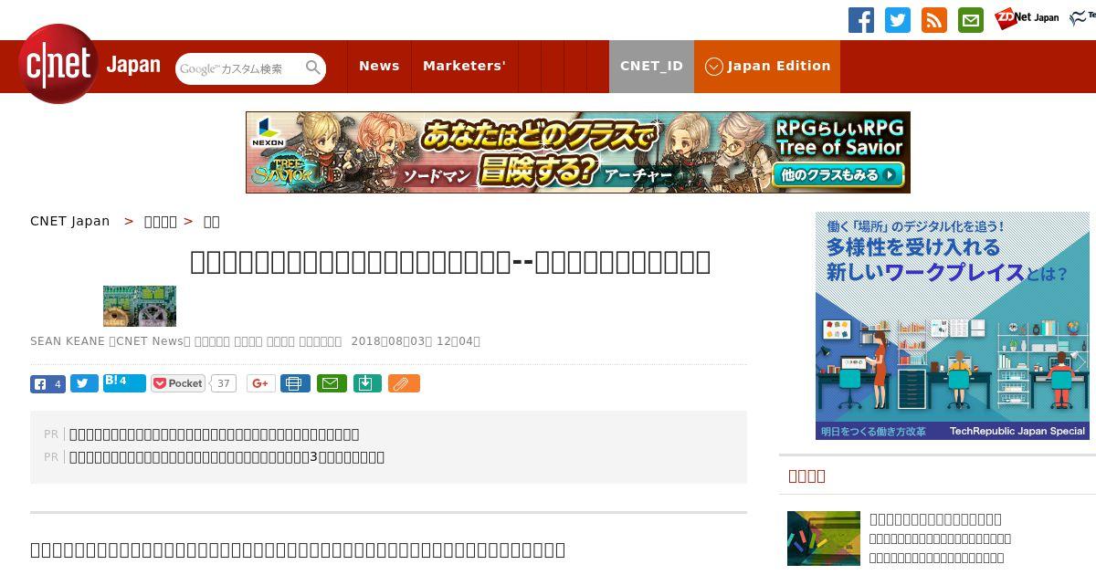Screen dimensions: 1096x575
Task: Open the ZDNet Japan logo link
Action: (1027, 17)
